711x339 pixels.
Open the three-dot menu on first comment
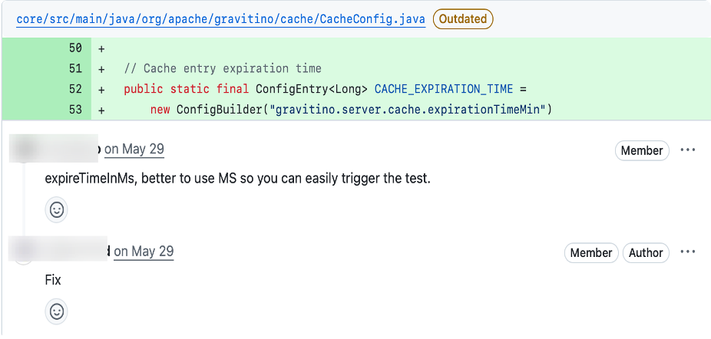[x=688, y=150]
